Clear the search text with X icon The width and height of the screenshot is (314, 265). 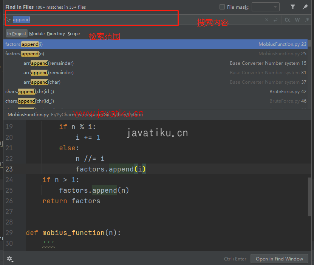267,20
